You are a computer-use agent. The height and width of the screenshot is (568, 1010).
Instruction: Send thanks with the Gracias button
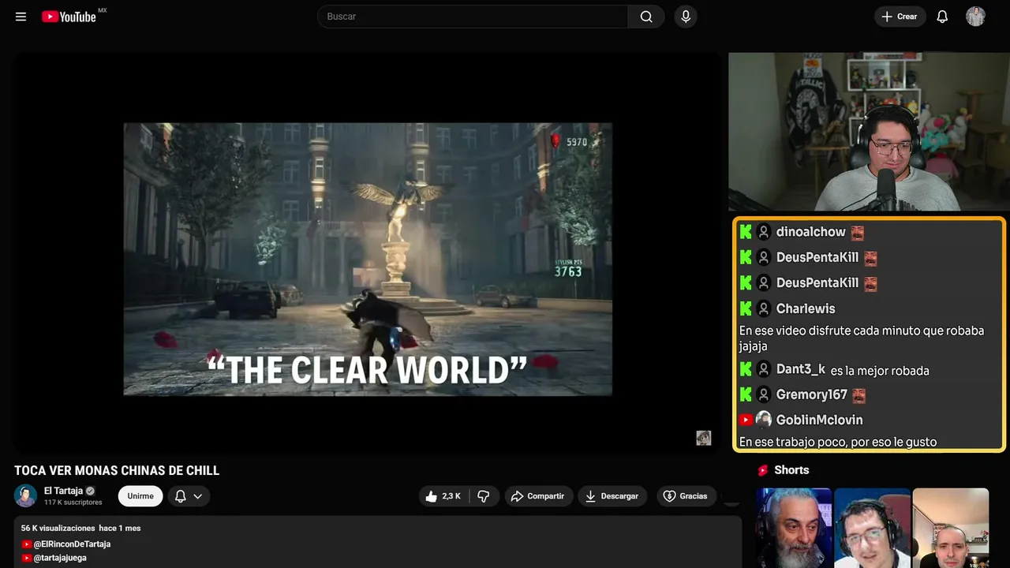[686, 496]
